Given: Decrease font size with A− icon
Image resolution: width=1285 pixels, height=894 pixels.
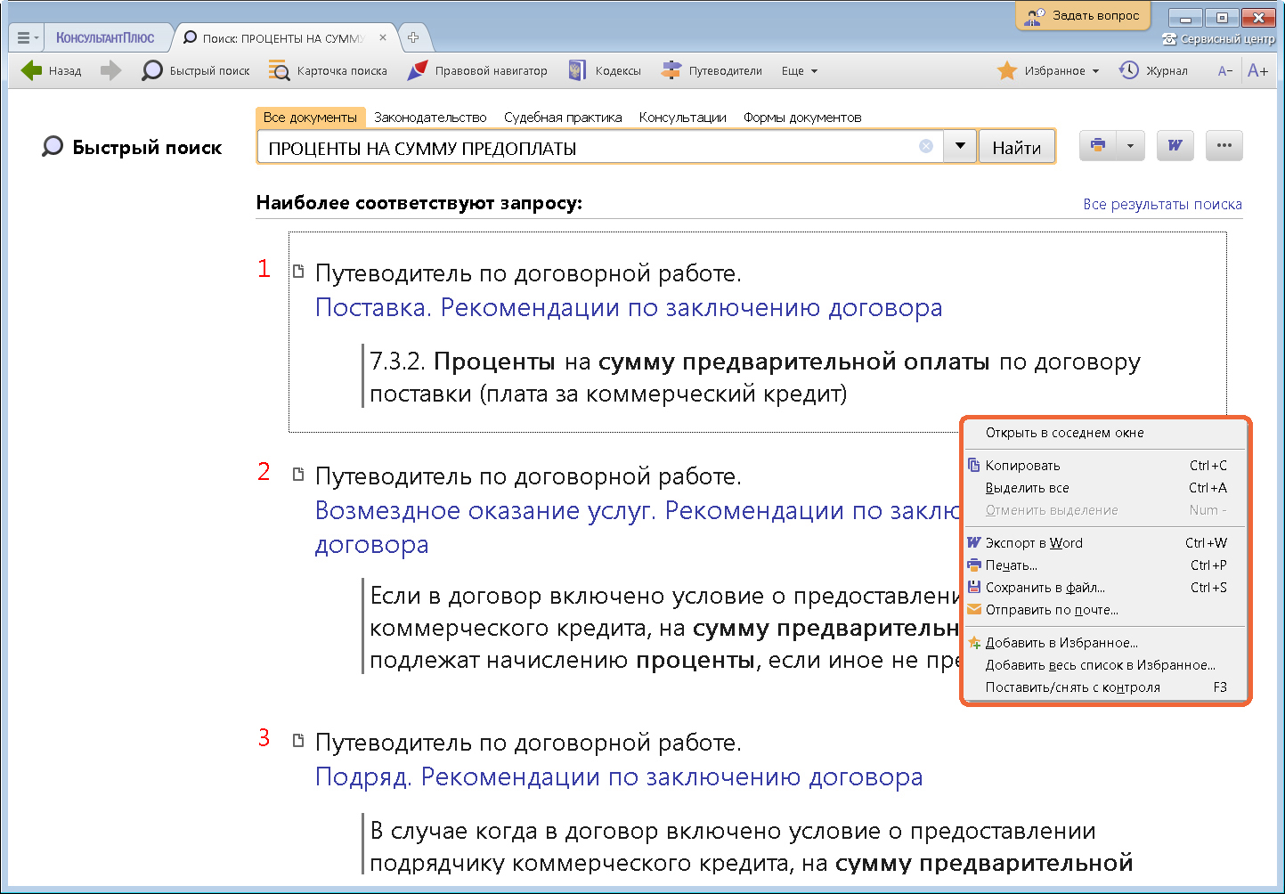Looking at the screenshot, I should coord(1225,71).
